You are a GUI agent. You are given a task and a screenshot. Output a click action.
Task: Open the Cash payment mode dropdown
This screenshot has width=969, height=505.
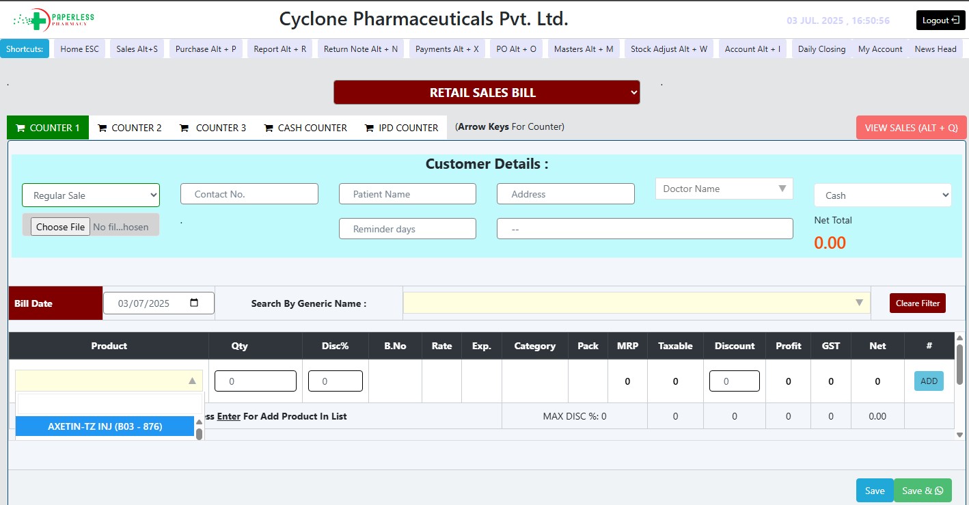pyautogui.click(x=882, y=195)
